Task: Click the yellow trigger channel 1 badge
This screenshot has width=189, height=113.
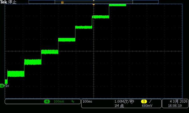Action: 144,101
